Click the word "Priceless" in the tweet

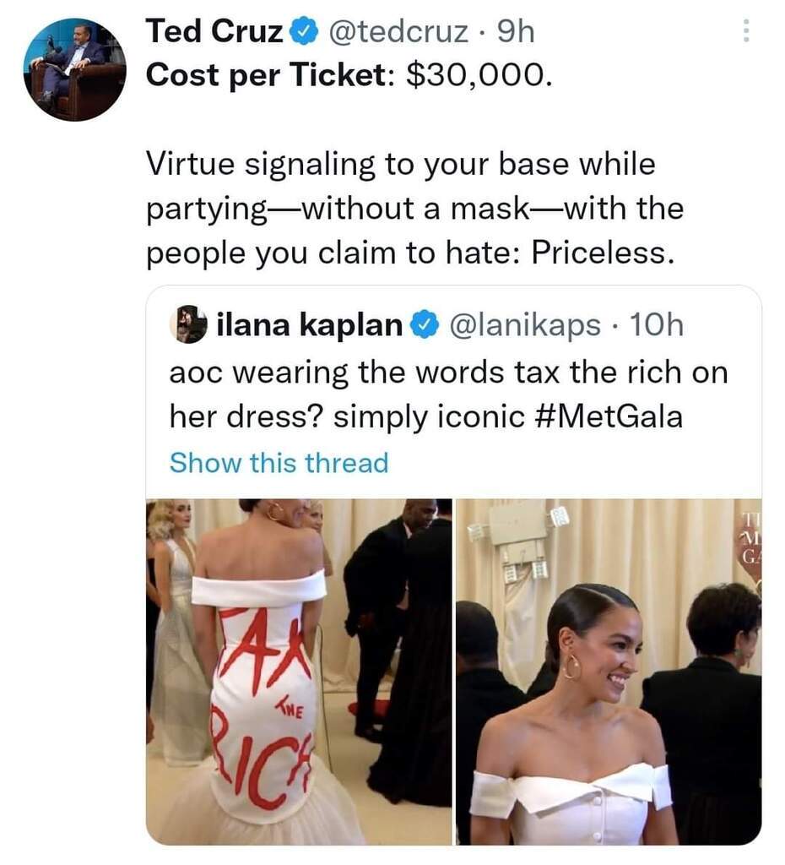click(x=603, y=253)
